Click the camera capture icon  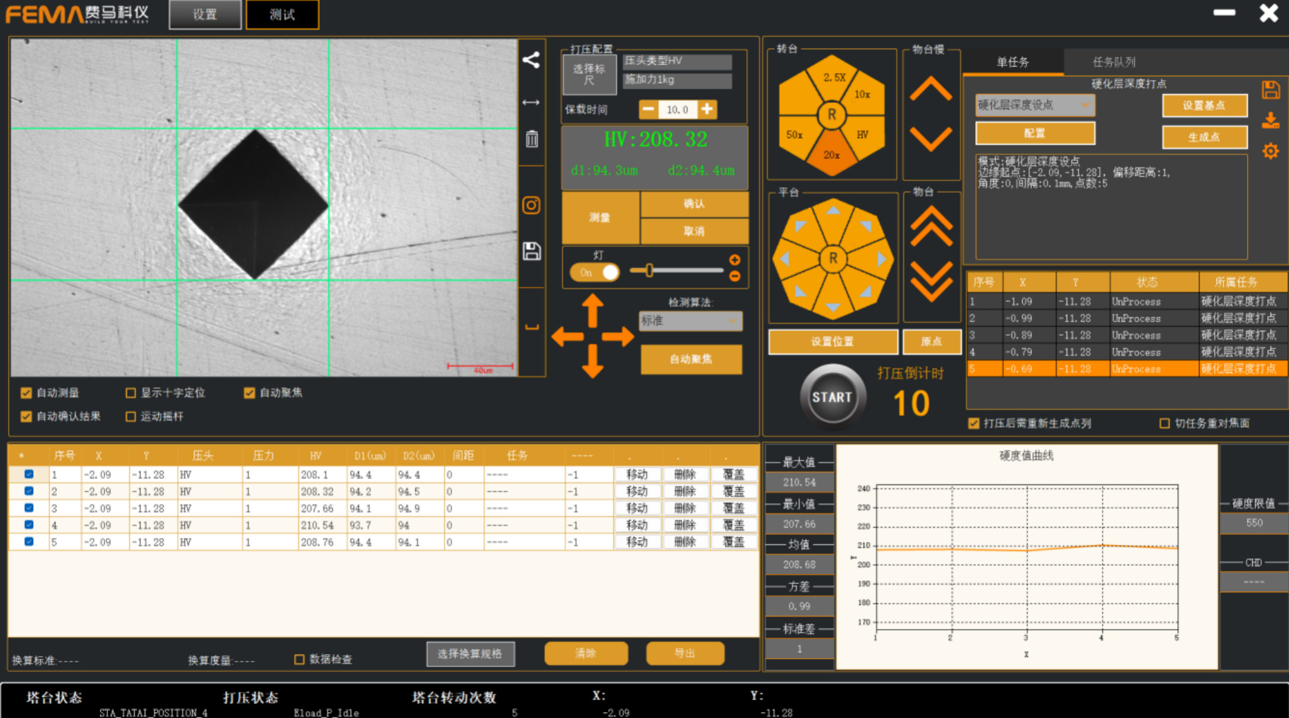531,205
